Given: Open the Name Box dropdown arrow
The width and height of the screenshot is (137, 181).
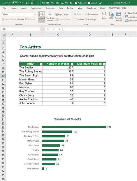Looking at the screenshot, I should (39, 29).
